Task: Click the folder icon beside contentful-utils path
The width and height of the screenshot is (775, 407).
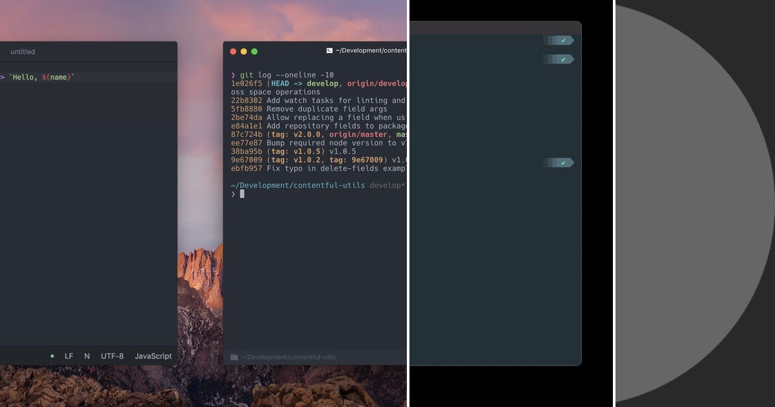Action: (x=233, y=357)
